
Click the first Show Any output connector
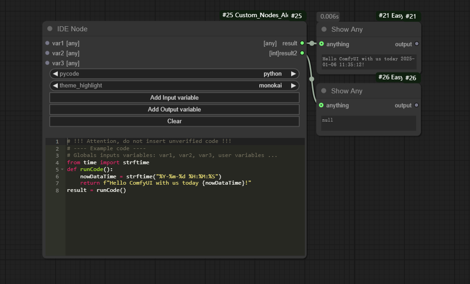(417, 44)
